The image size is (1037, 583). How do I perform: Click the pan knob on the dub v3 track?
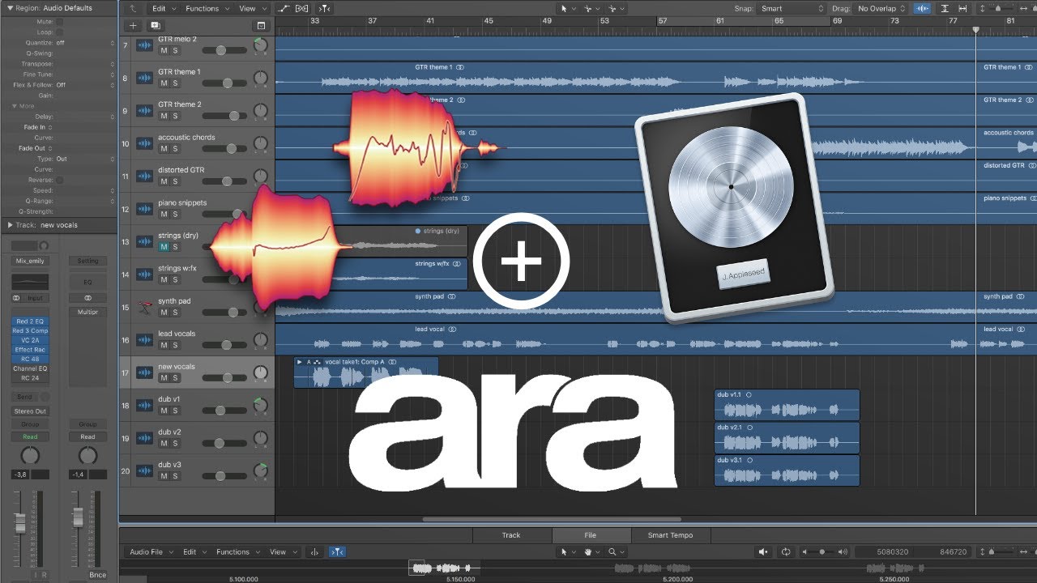pyautogui.click(x=260, y=471)
